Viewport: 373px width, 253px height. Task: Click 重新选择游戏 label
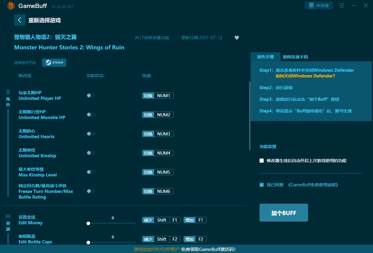tap(45, 20)
